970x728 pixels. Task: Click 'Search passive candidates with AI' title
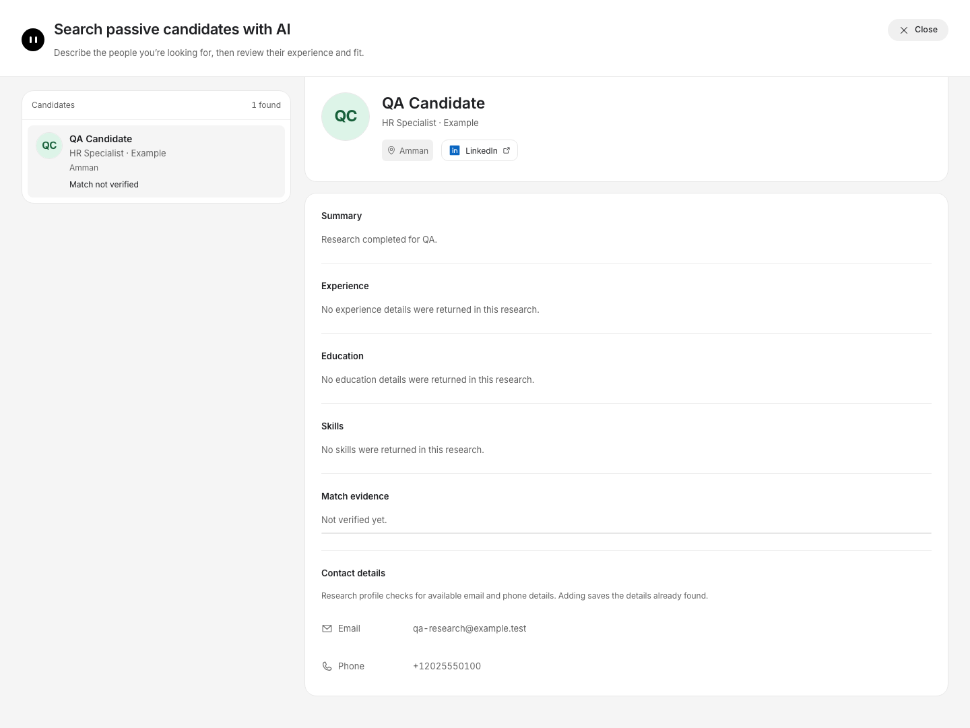pyautogui.click(x=172, y=30)
